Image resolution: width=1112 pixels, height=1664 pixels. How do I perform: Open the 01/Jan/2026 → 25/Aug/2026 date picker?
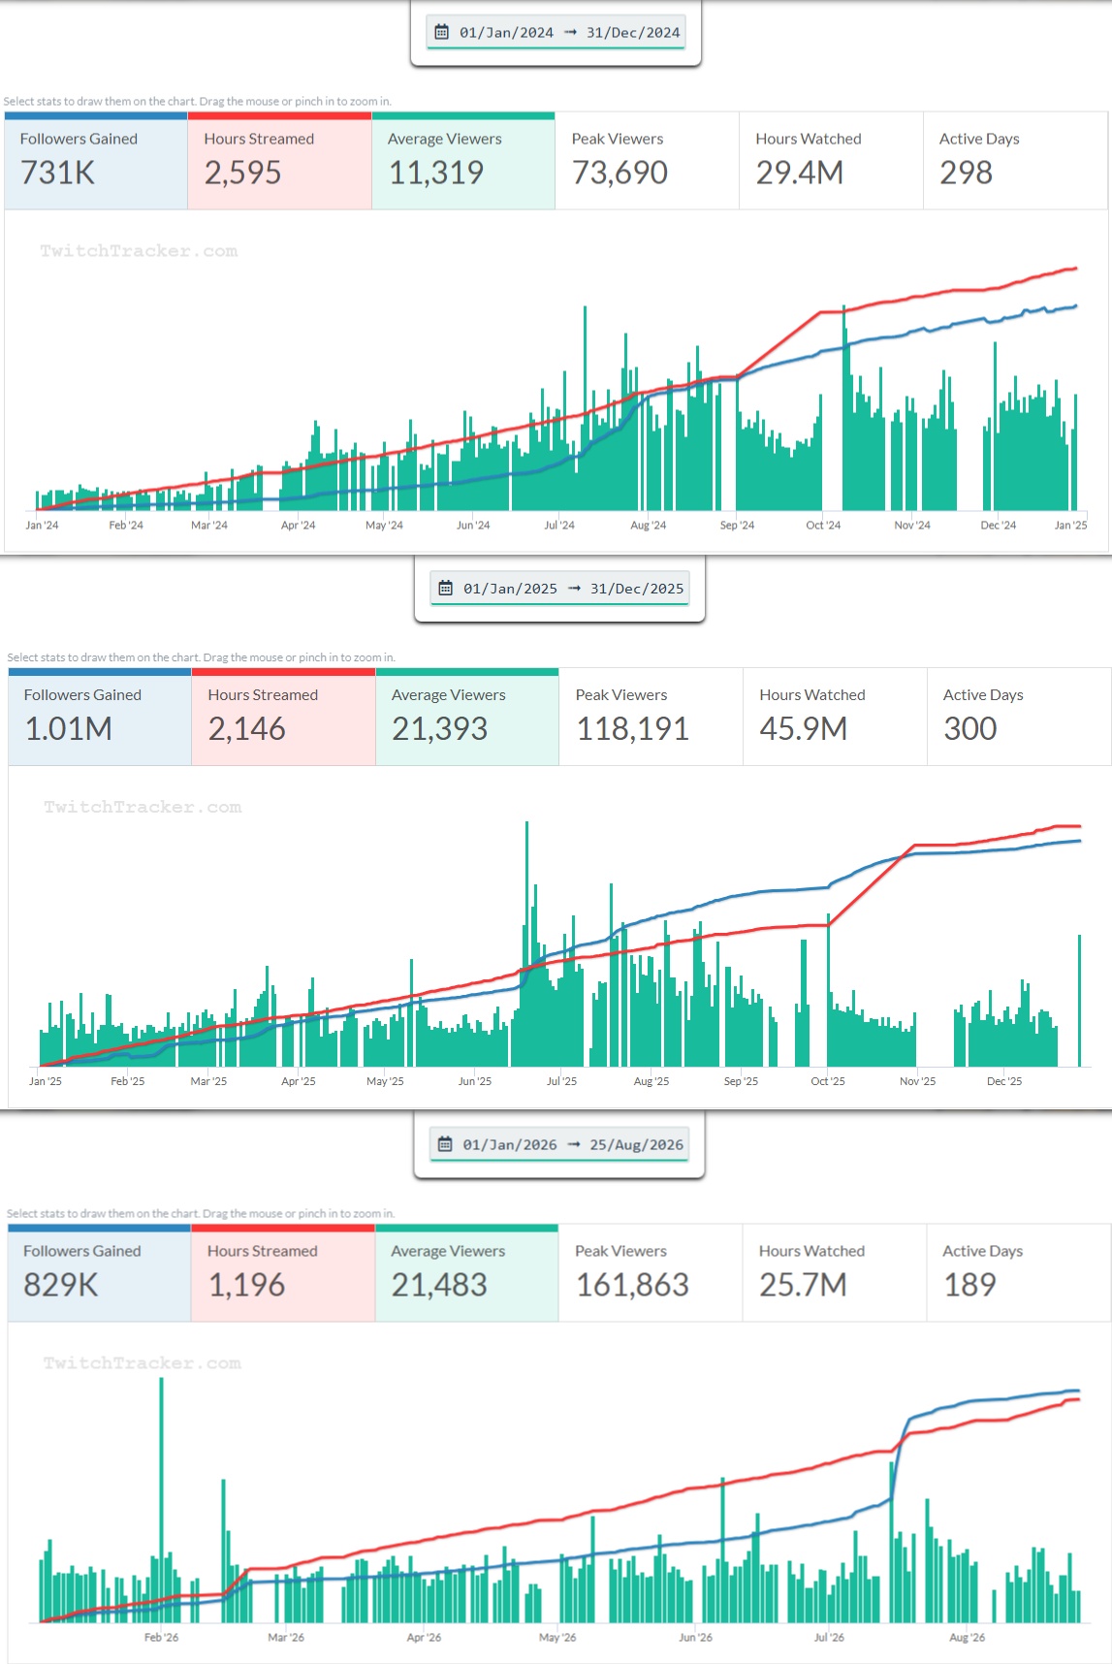point(559,1144)
